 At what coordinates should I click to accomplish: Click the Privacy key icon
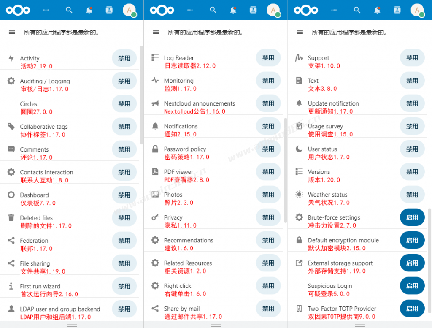tap(155, 217)
